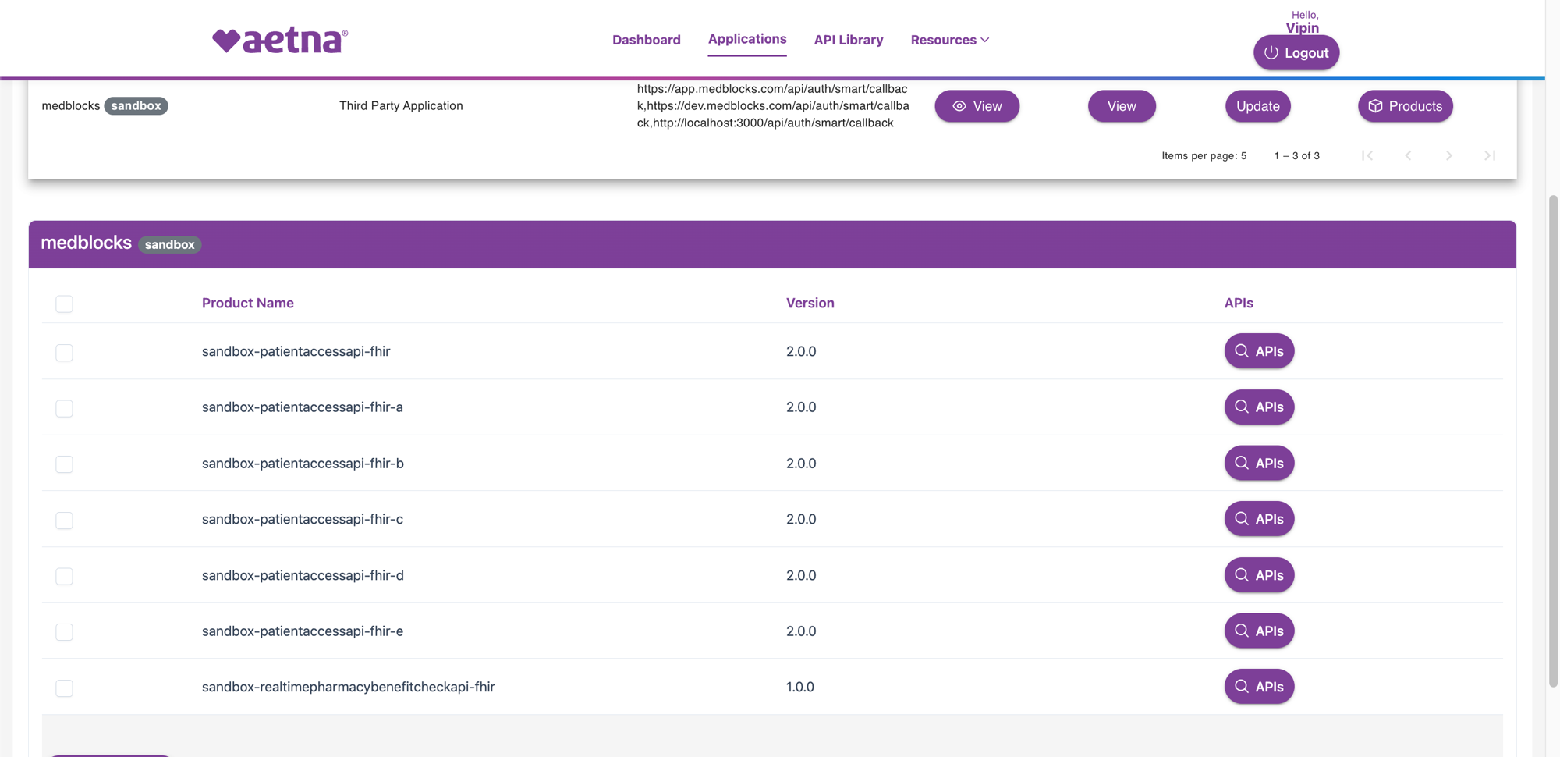View APIs for sandbox-patientaccessapi-fhir-d

(x=1259, y=575)
